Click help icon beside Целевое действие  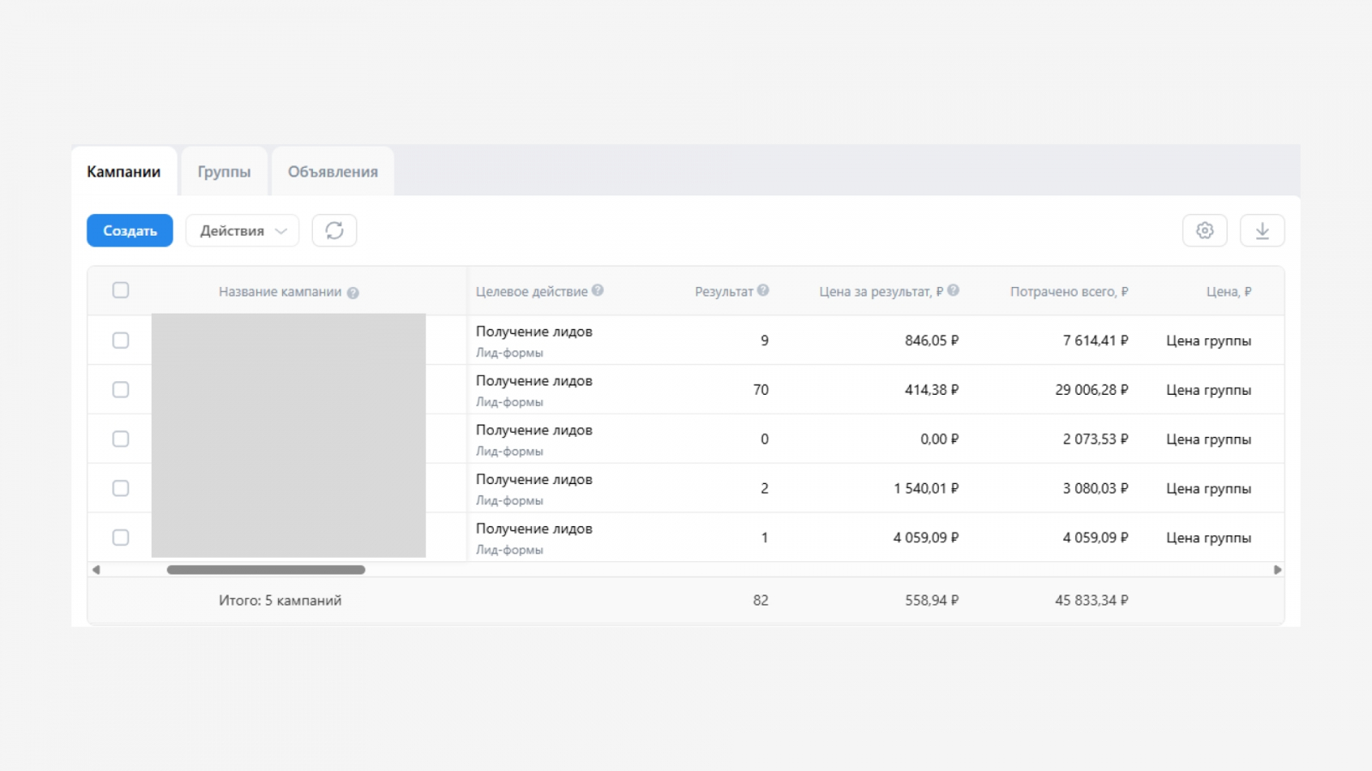pyautogui.click(x=598, y=290)
